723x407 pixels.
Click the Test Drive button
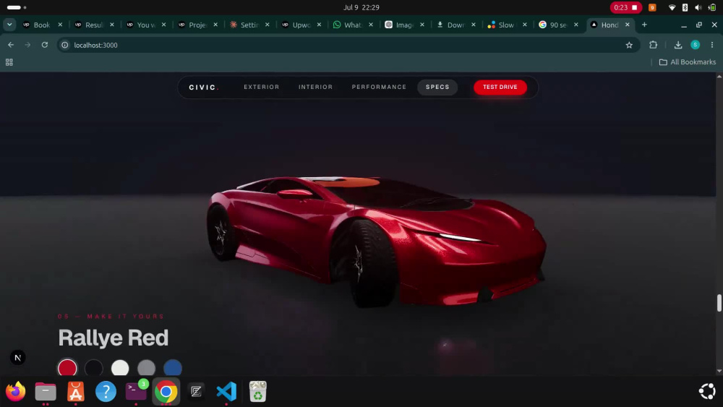click(x=500, y=87)
